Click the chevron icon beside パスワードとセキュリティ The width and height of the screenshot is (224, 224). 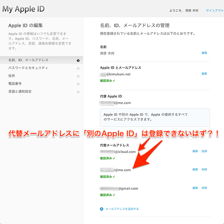78,69
